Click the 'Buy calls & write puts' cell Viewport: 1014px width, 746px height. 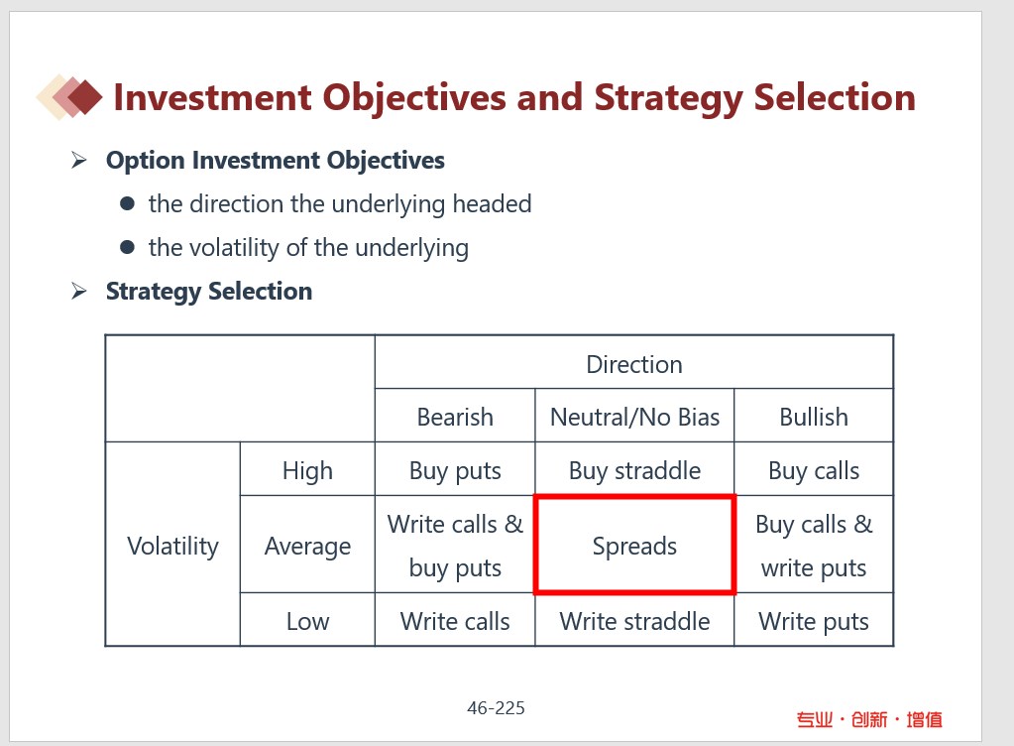814,546
